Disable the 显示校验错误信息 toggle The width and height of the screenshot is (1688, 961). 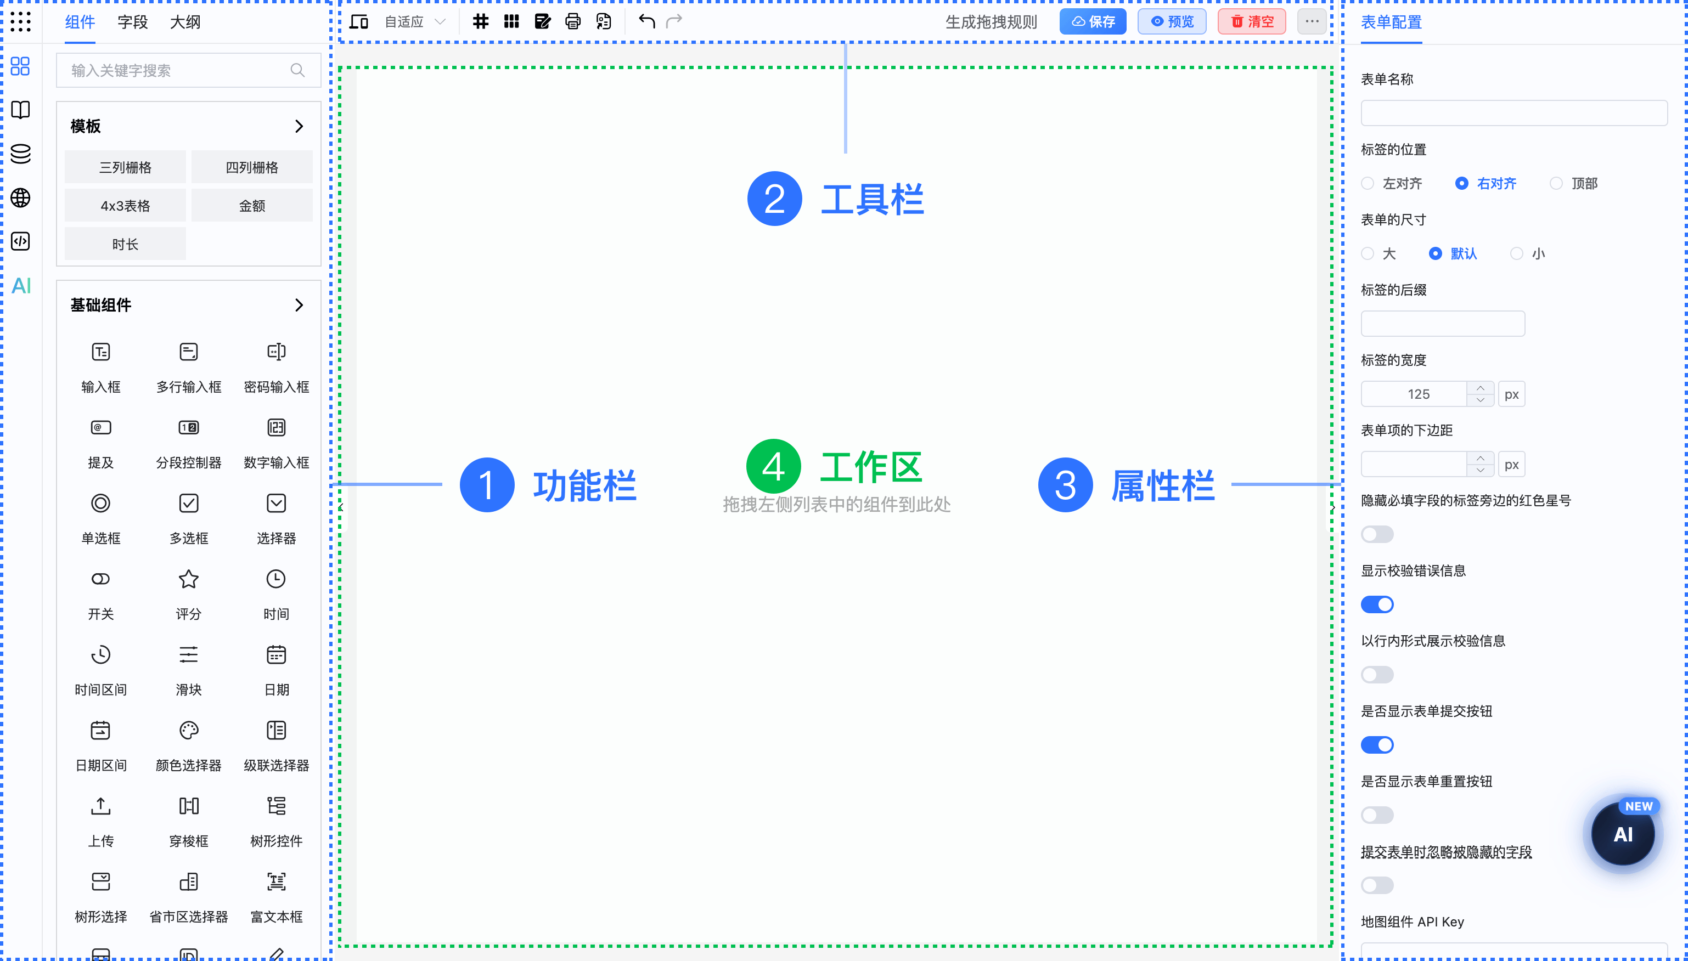coord(1377,604)
